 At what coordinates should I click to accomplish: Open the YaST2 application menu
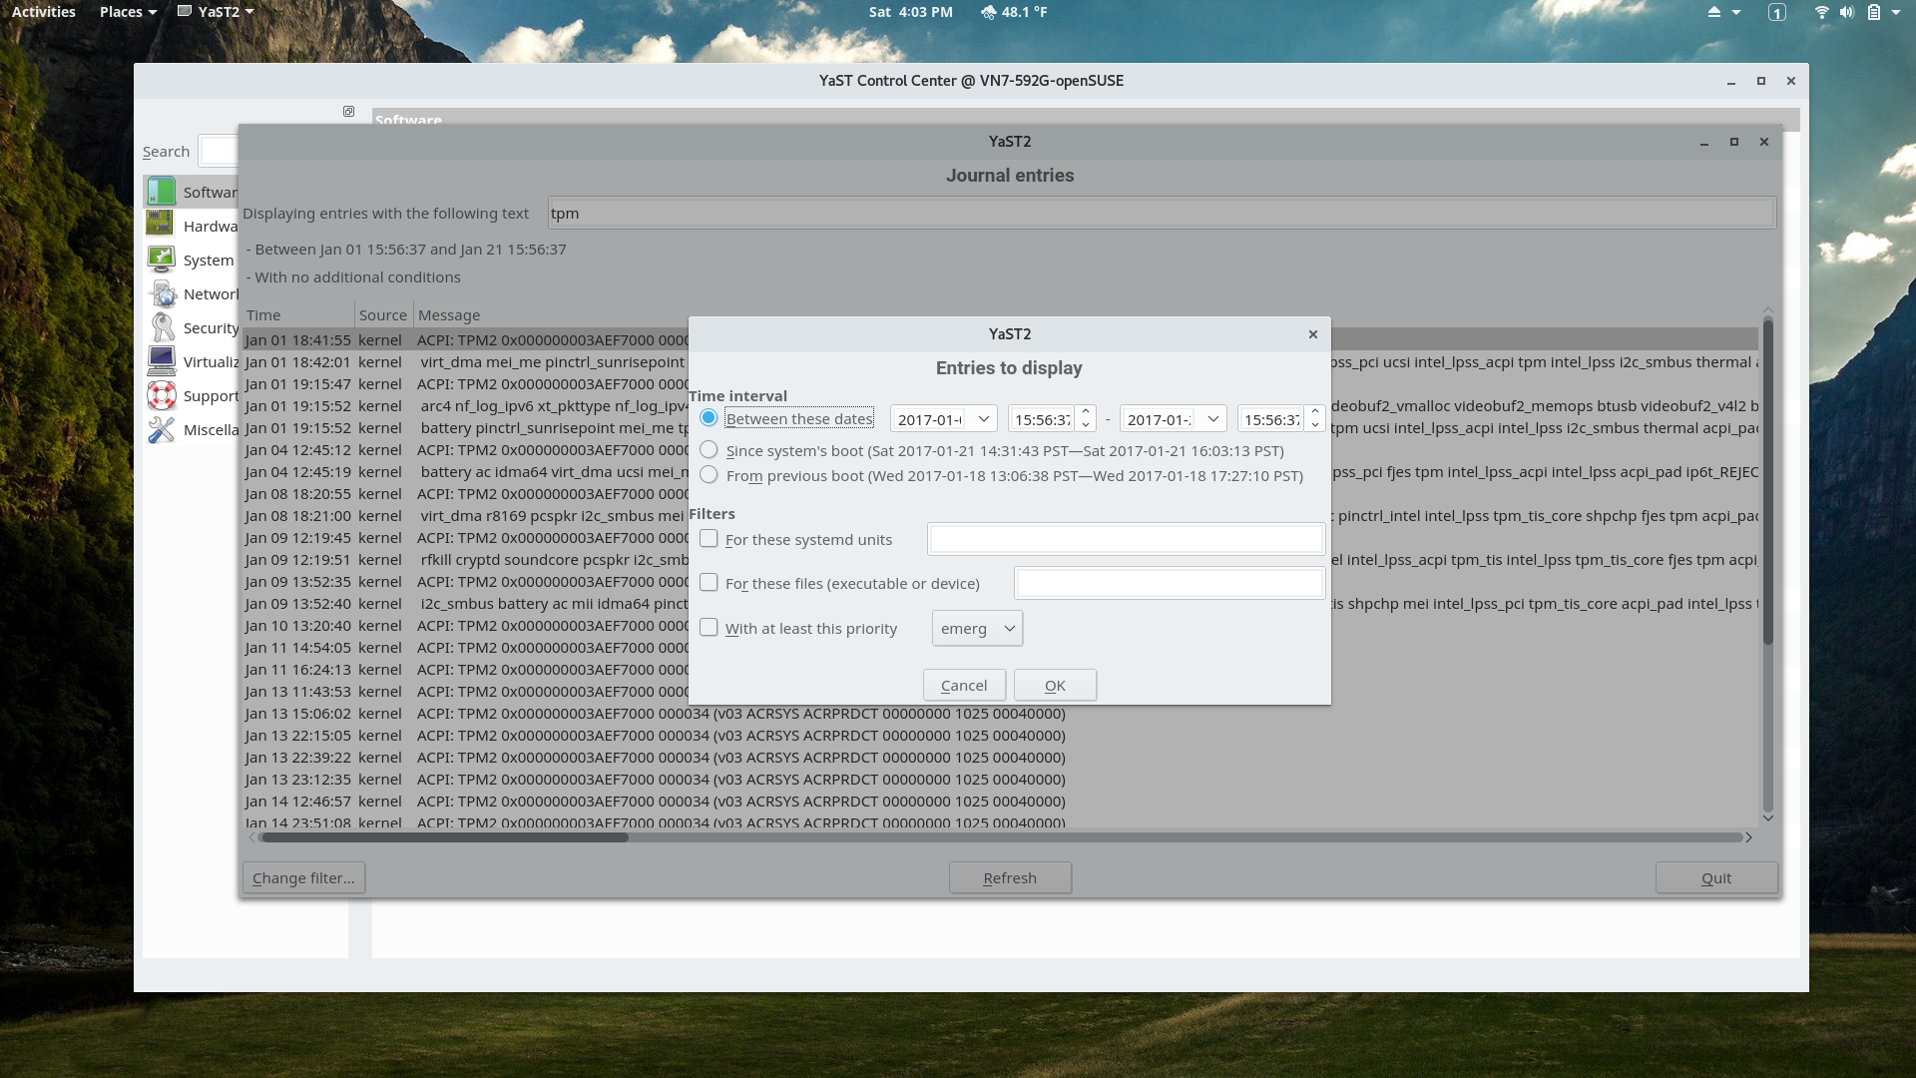[x=216, y=12]
